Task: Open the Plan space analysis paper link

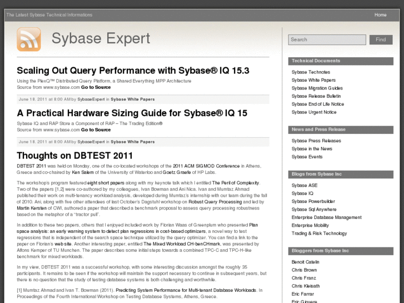Action: pyautogui.click(x=111, y=231)
